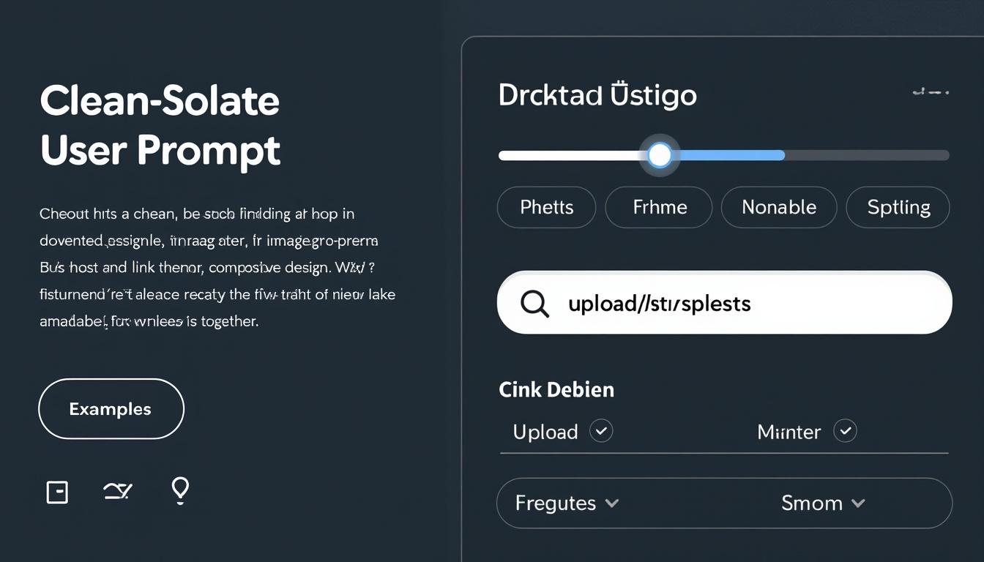This screenshot has height=562, width=984.
Task: Click the square minus icon
Action: (x=57, y=492)
